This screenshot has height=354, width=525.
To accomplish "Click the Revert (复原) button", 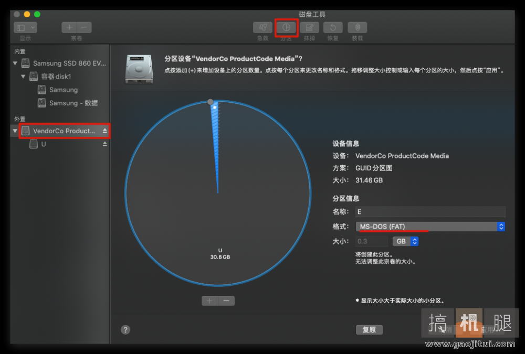I will coord(369,330).
